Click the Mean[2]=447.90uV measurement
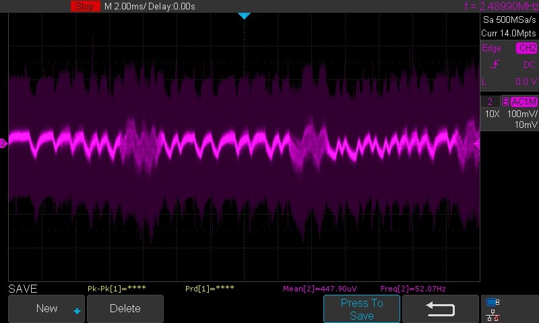 [x=319, y=289]
